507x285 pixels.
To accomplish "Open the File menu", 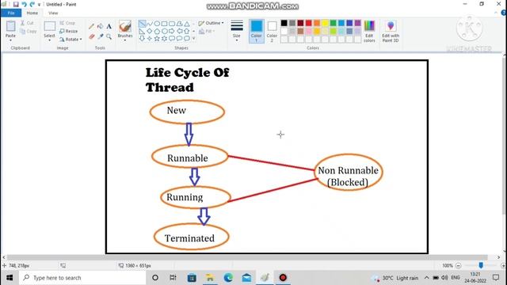I will [x=11, y=13].
